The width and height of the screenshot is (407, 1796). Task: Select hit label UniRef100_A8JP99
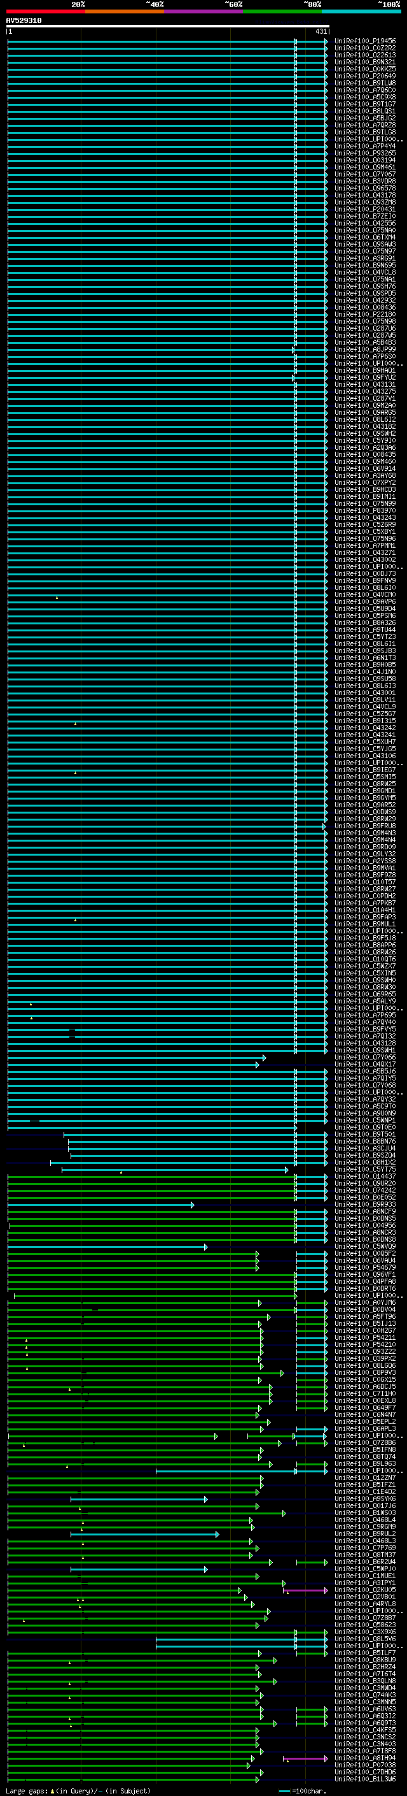(x=365, y=349)
